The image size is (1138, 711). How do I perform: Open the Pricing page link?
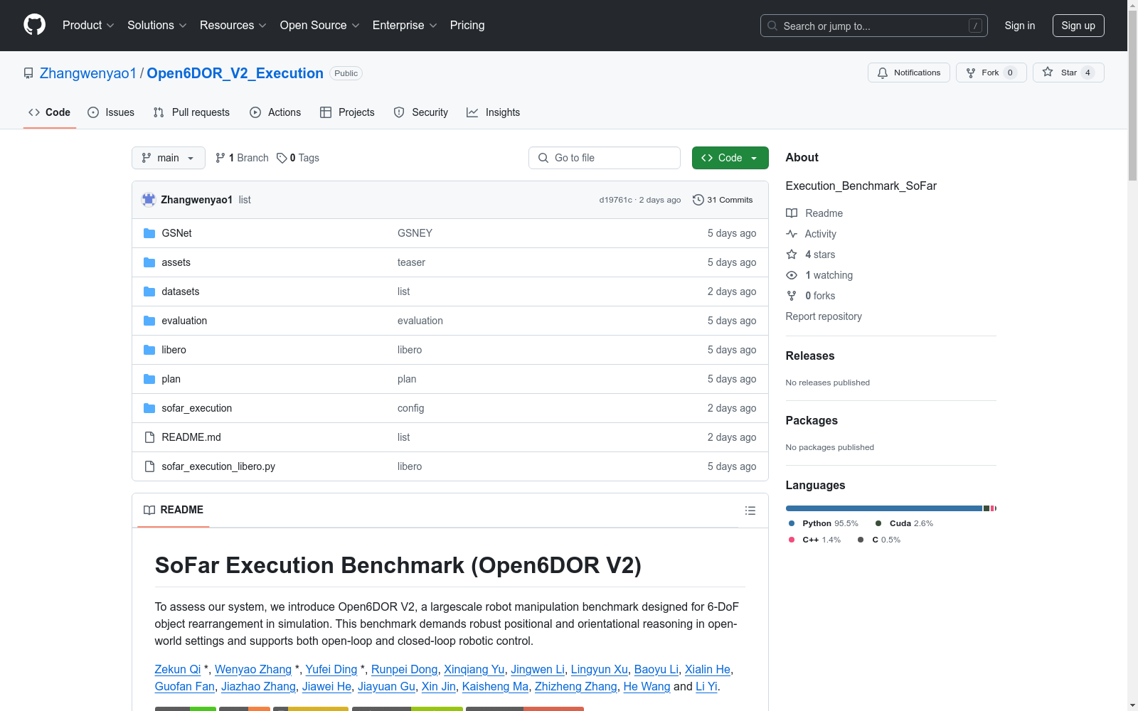[467, 26]
